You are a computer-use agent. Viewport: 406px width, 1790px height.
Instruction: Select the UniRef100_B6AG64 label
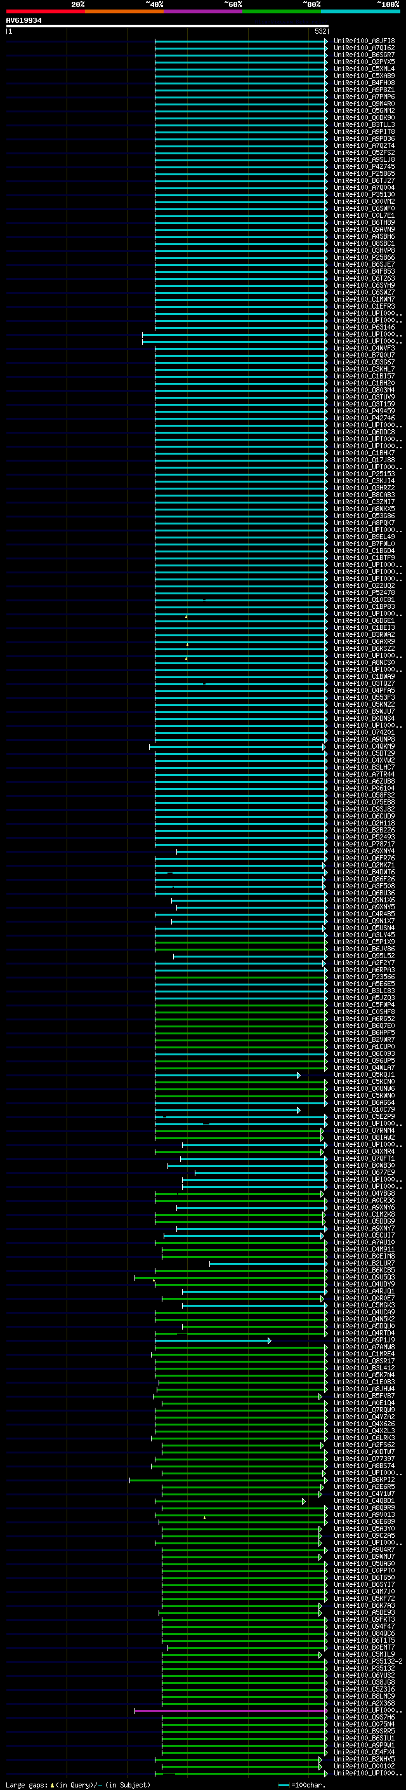[x=364, y=1103]
